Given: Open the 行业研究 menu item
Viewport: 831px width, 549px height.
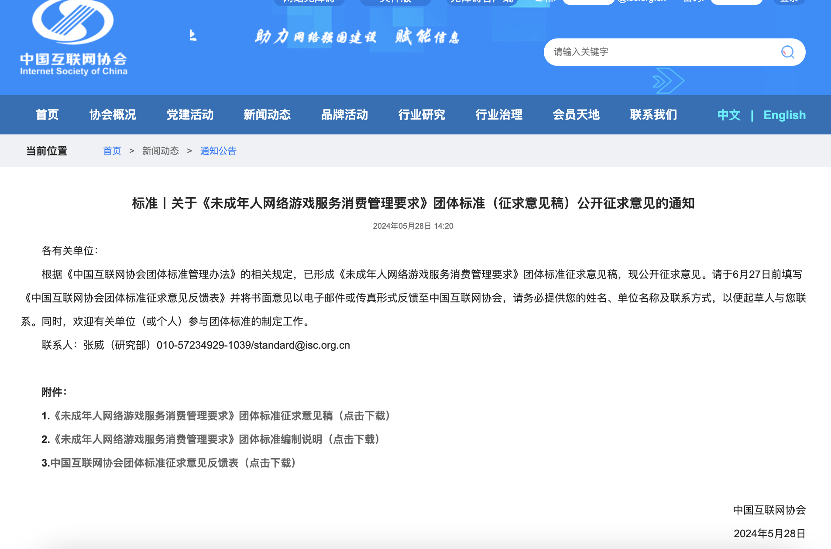Looking at the screenshot, I should (422, 115).
